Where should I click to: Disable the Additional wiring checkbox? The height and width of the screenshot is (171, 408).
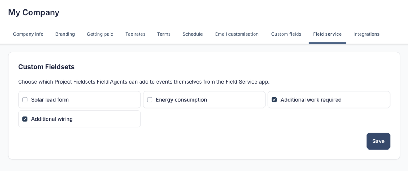click(25, 119)
